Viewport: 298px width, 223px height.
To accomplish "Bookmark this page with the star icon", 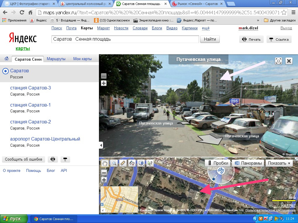I will [284, 12].
